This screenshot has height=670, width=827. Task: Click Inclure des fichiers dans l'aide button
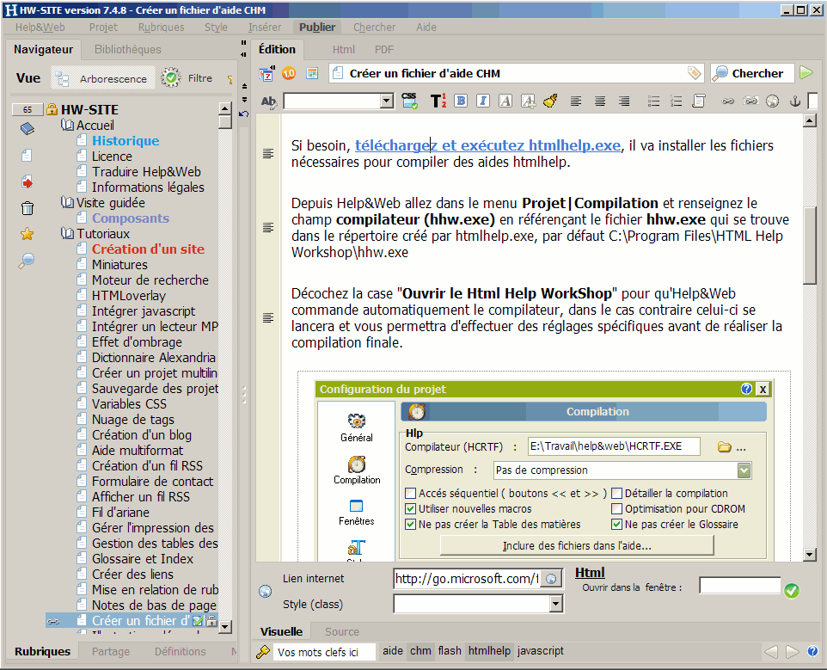click(577, 546)
